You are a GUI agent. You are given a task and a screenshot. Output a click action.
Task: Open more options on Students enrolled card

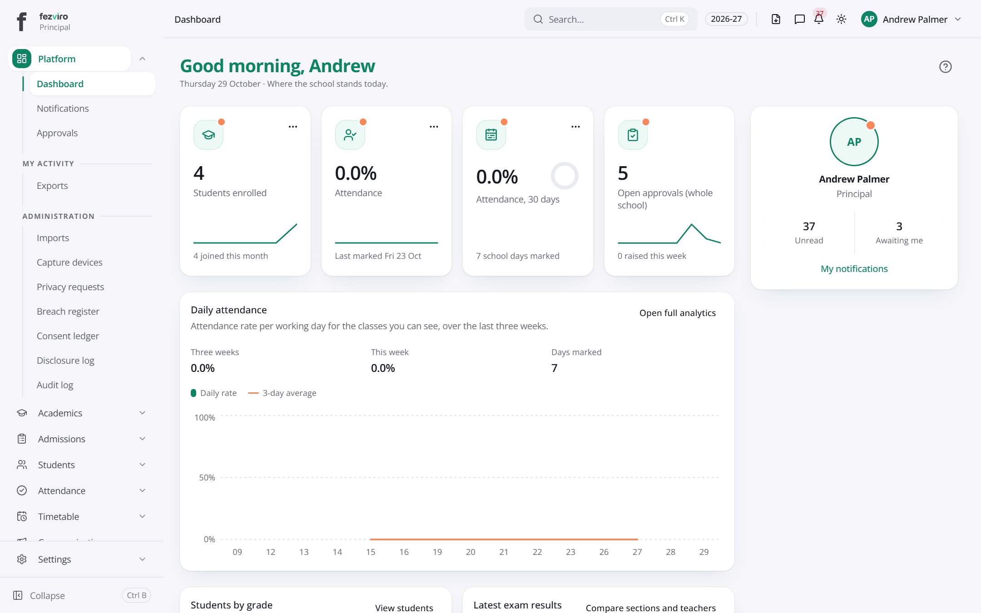[x=293, y=127]
